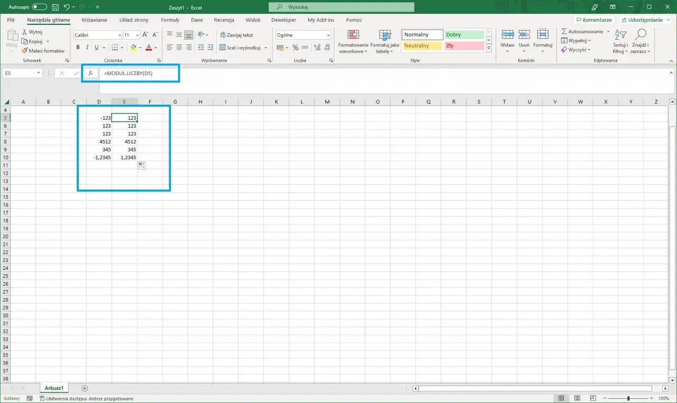Expand Scal i wyśrodkuj dropdown arrow
Viewport: 677px width, 403px height.
coord(266,48)
